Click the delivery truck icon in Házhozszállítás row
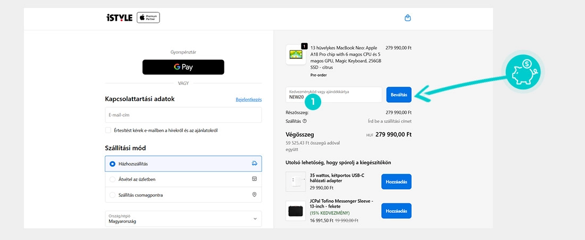Viewport: 585px width, 240px height. [254, 163]
